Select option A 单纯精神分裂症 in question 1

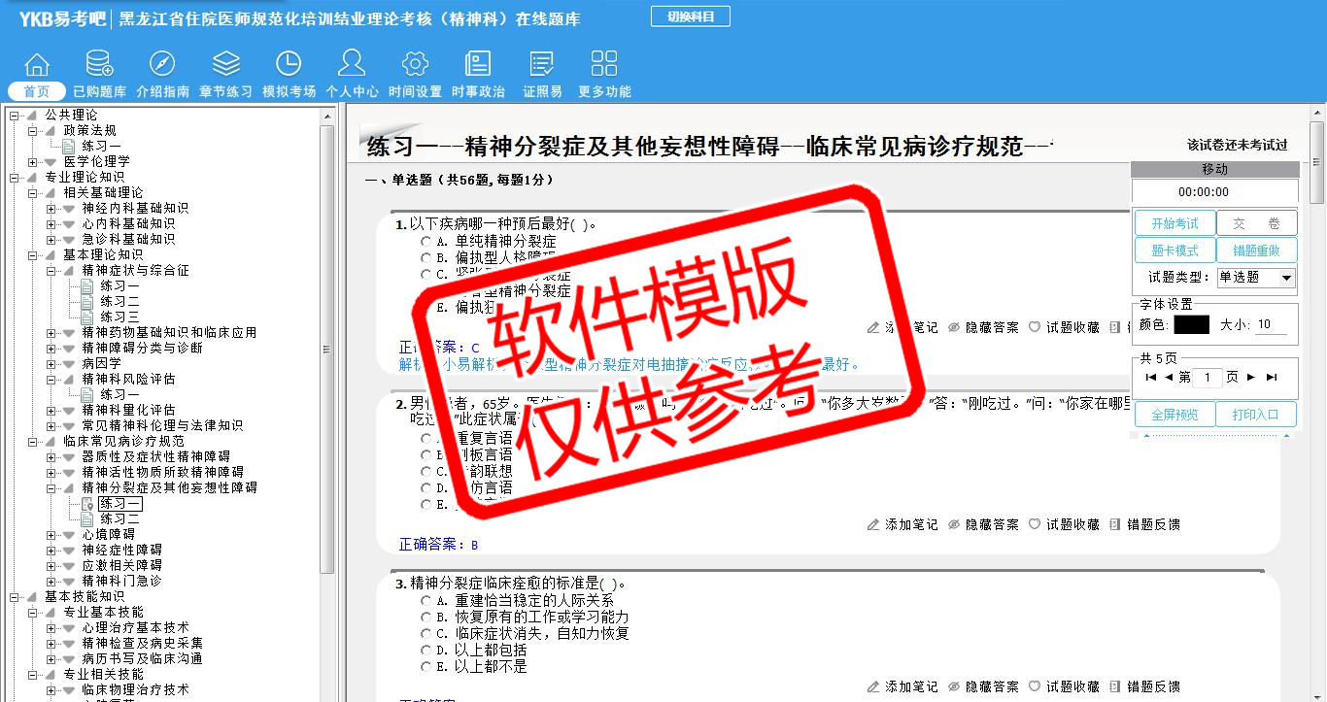pos(425,241)
